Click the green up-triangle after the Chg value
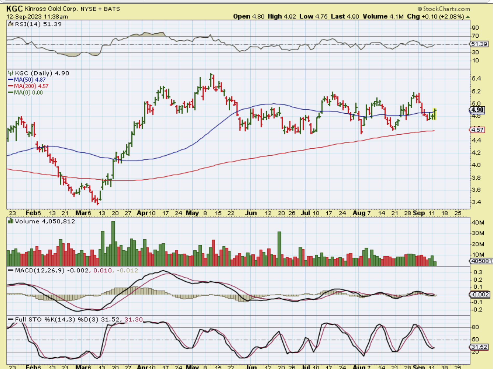 coord(468,17)
